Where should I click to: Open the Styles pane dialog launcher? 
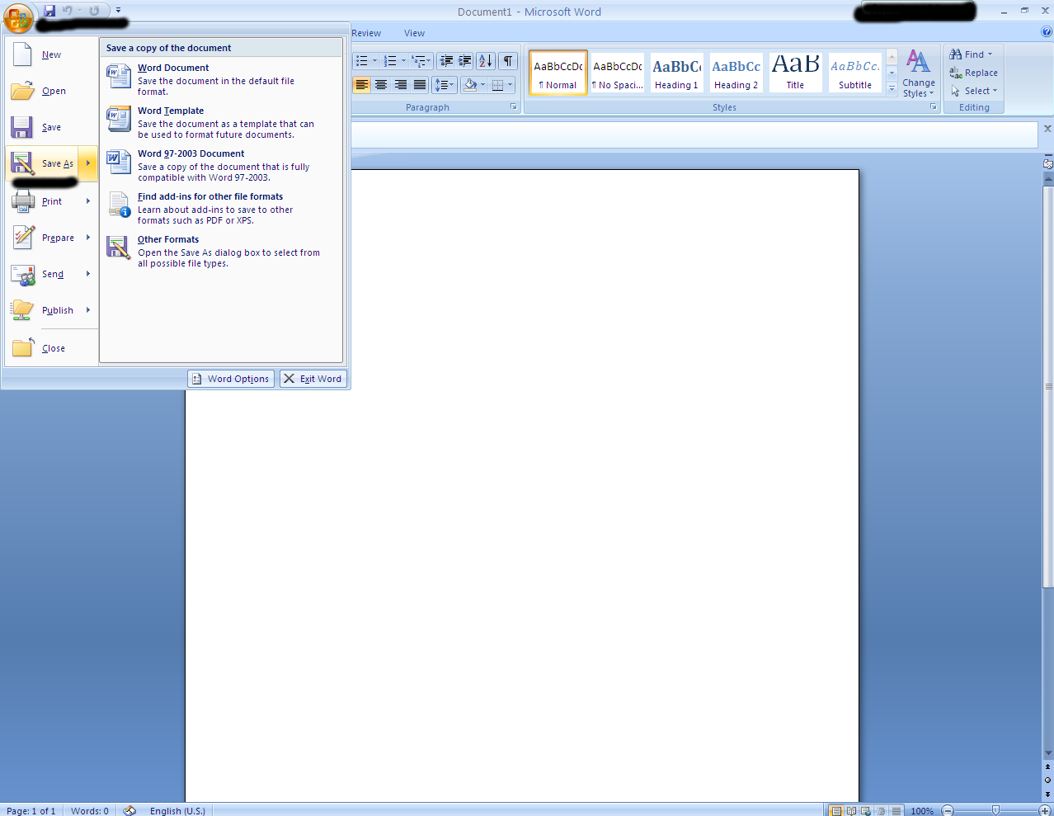(934, 107)
